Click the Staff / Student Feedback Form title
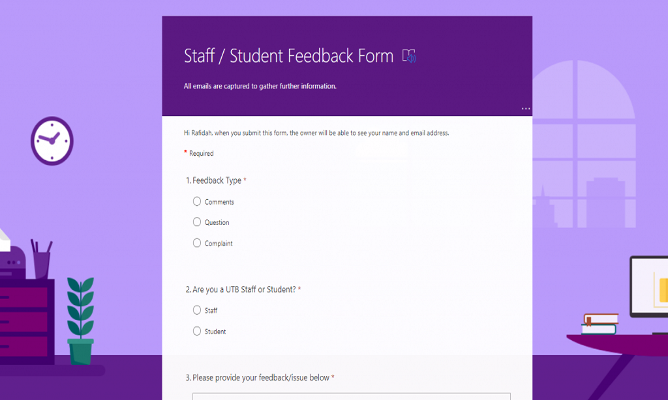Screen dimensions: 668x400 [288, 56]
